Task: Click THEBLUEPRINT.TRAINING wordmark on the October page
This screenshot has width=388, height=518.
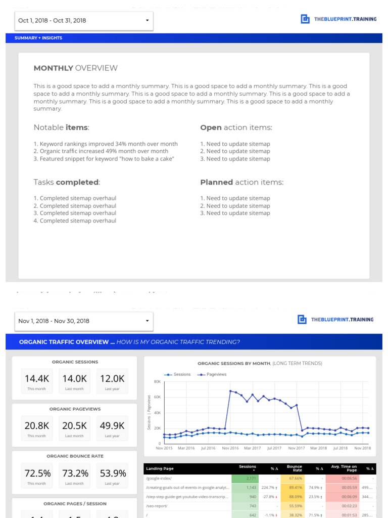Action: (x=345, y=19)
